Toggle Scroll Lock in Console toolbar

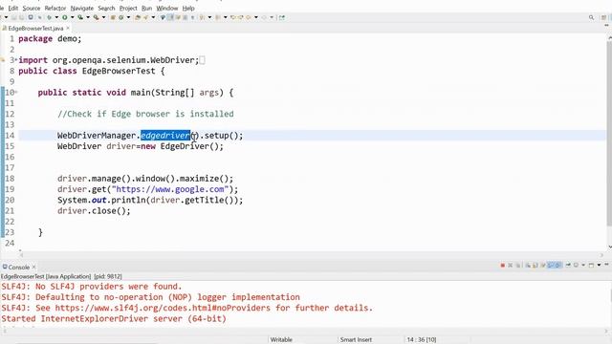click(x=535, y=266)
